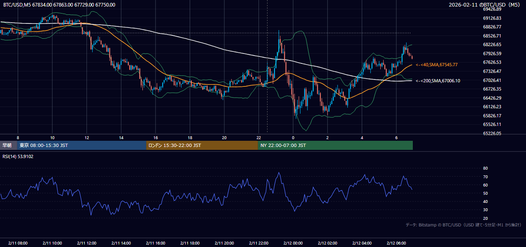Click the 2/11 10:00 time label
The width and height of the screenshot is (526, 247).
(52, 243)
